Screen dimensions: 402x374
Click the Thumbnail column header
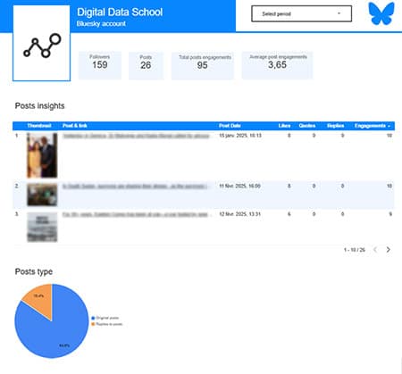click(39, 126)
